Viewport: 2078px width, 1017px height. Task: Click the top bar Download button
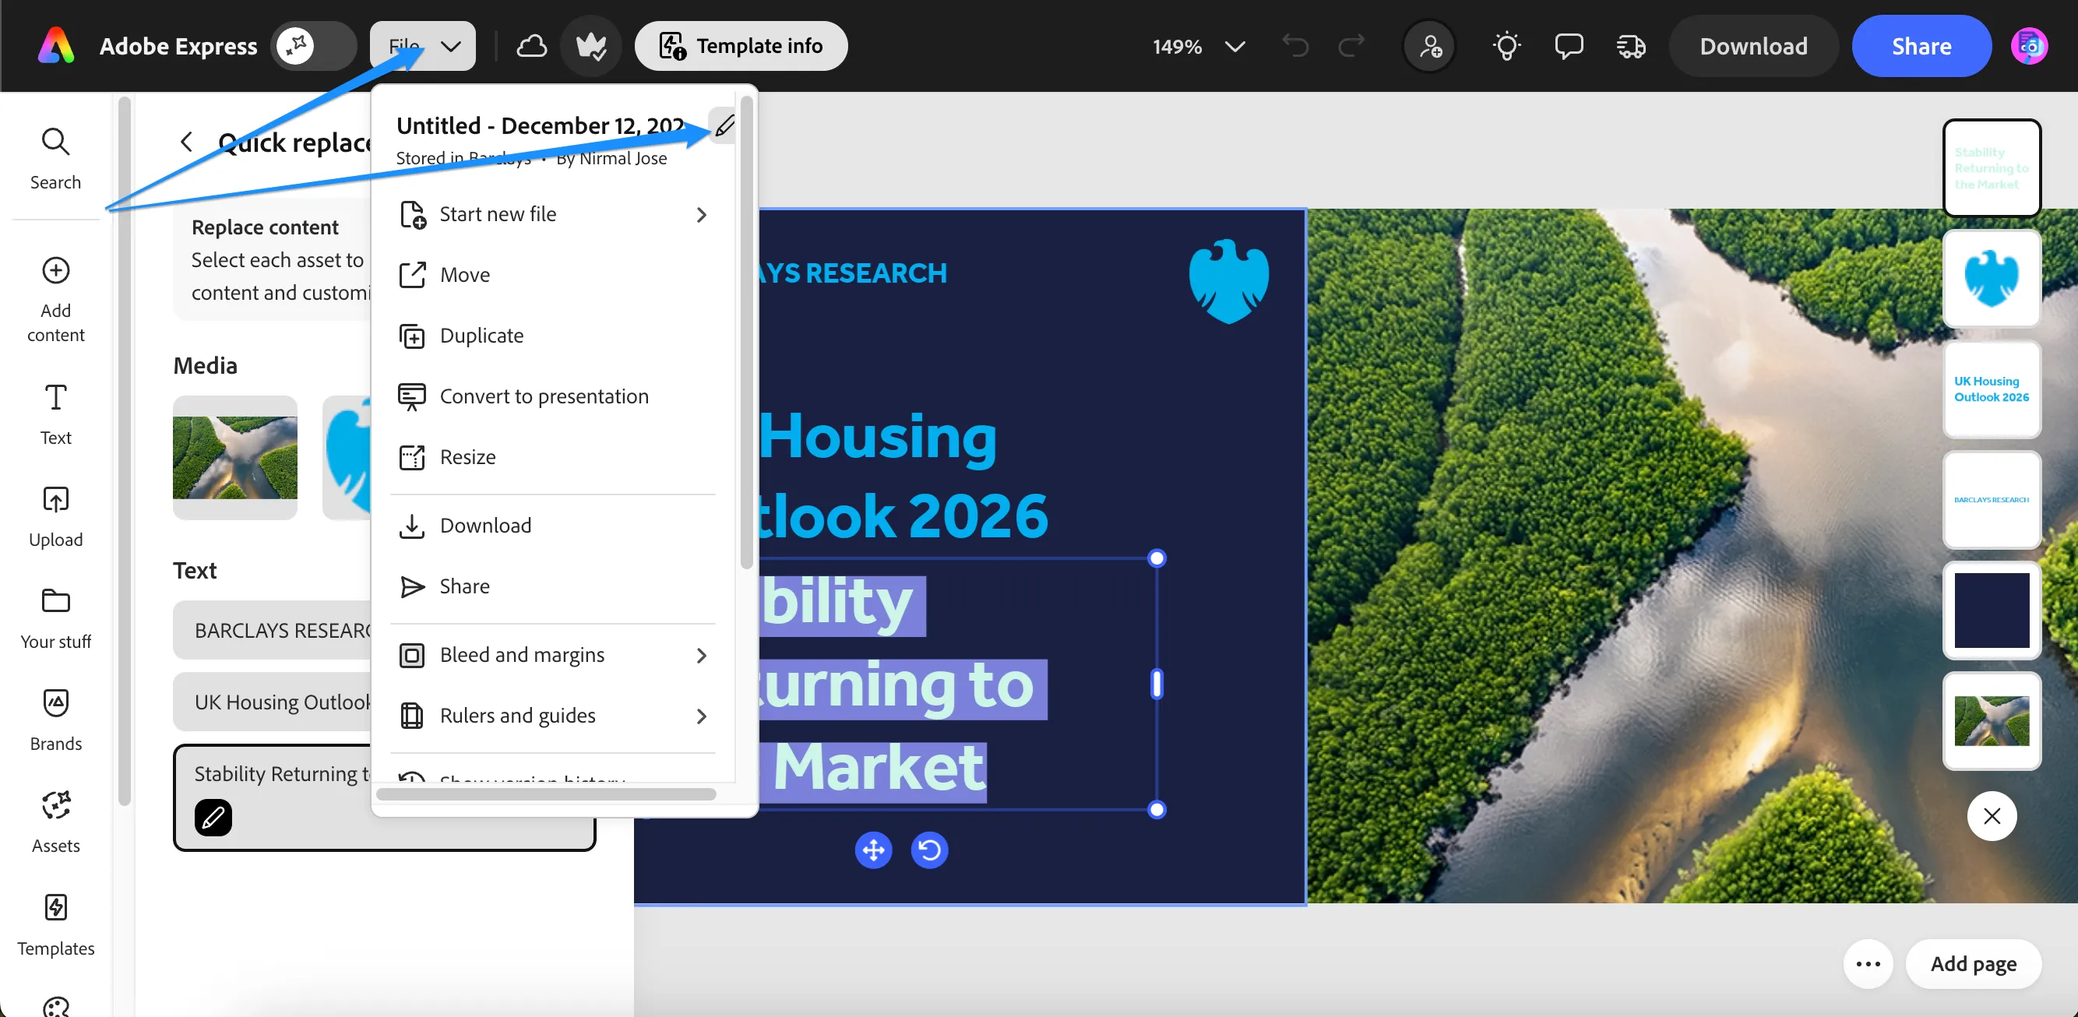(1754, 46)
